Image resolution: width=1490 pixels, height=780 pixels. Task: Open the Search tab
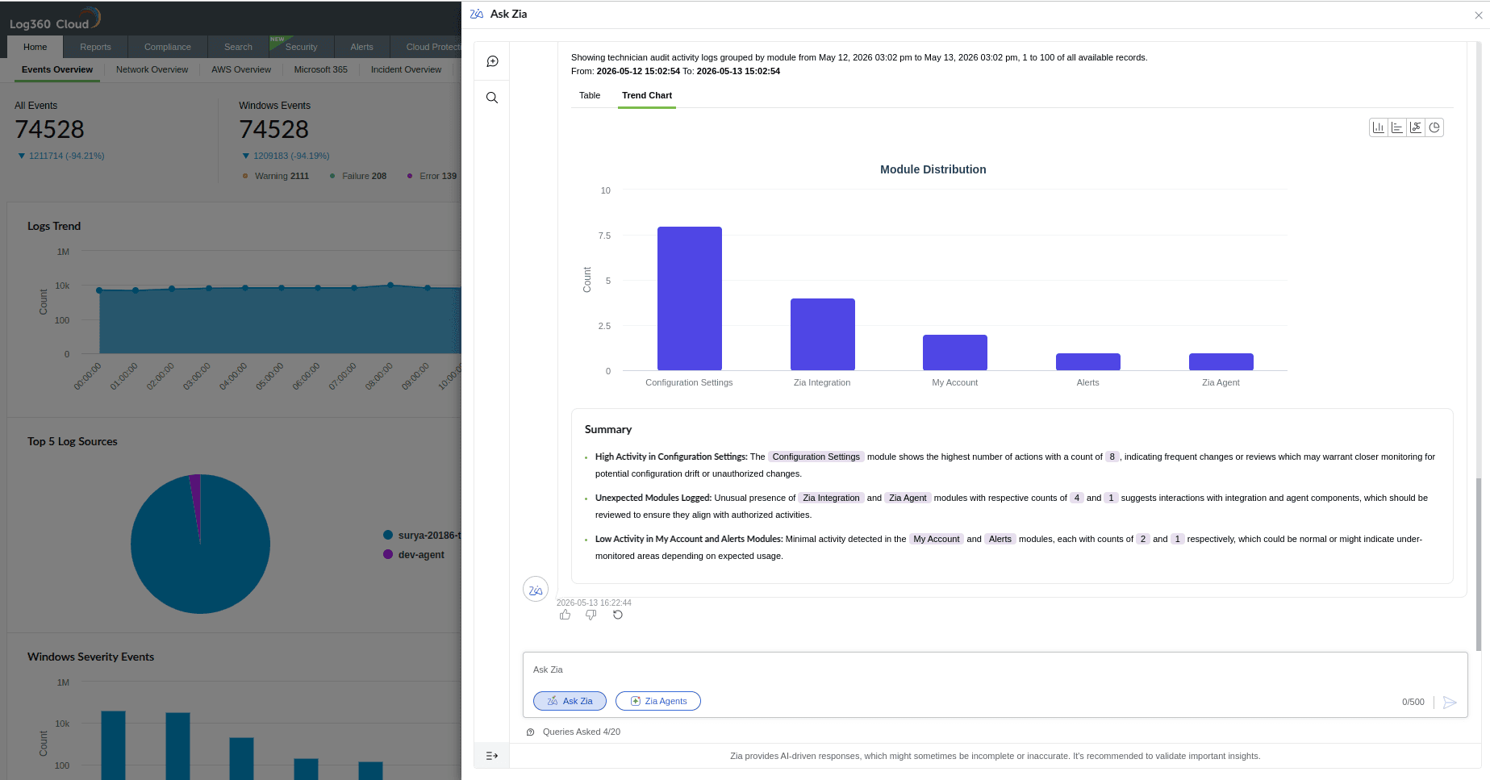(x=238, y=47)
